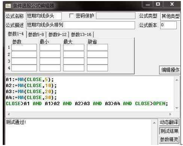This screenshot has height=146, width=183.
Task: Click the code editor scroll right arrow
Action: [x=170, y=114]
